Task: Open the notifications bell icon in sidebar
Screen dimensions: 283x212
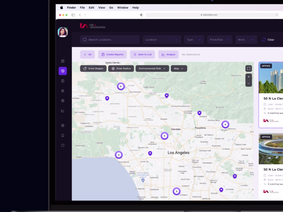Action: [63, 135]
